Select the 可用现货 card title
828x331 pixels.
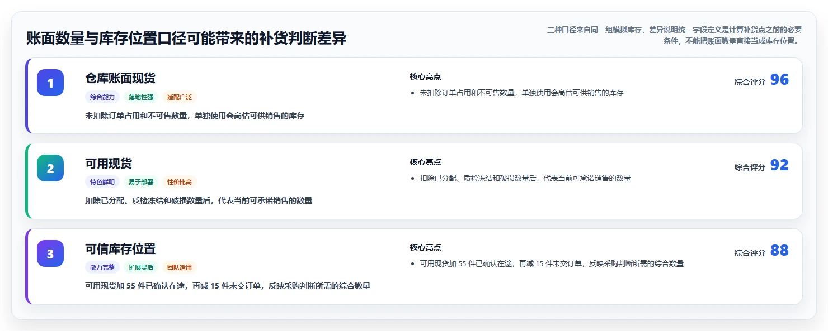(x=109, y=164)
